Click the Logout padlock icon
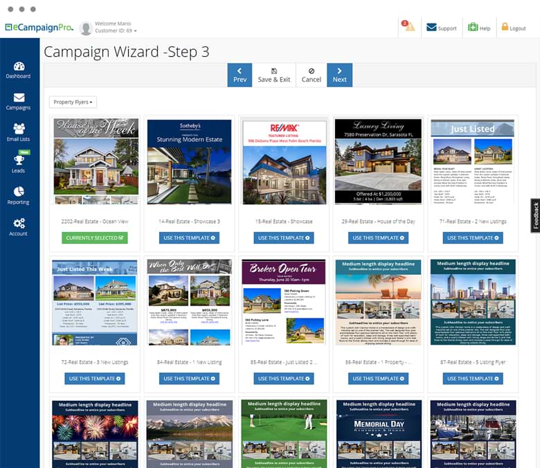The width and height of the screenshot is (540, 468). point(505,26)
